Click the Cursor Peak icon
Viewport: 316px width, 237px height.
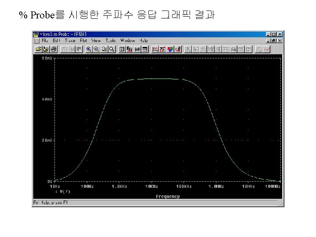coord(188,49)
